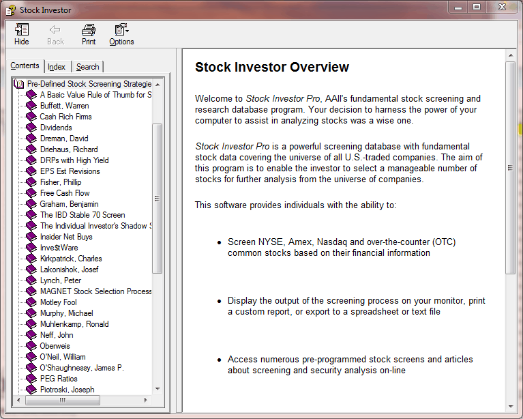This screenshot has width=523, height=419.
Task: Open the Options toolbar menu
Action: click(121, 30)
